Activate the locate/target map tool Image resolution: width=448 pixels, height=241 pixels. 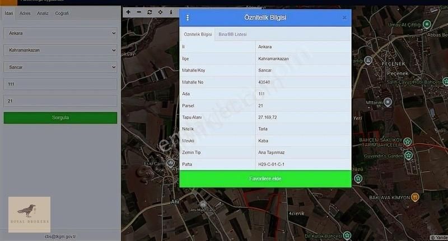pos(160,12)
